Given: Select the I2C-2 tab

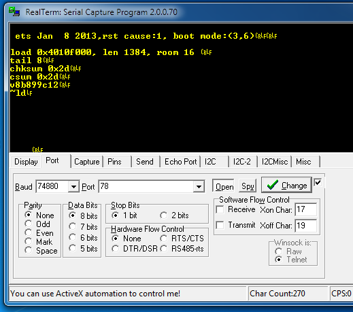Looking at the screenshot, I should 243,162.
